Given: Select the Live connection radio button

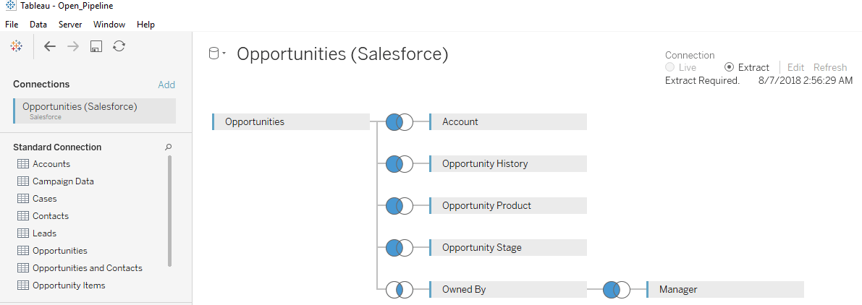Looking at the screenshot, I should click(669, 67).
